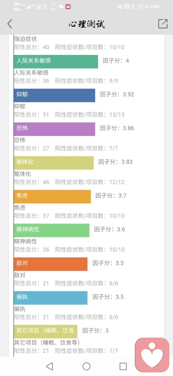The image size is (173, 376).
Task: Tap the battery indicator in status bar
Action: 141,7
